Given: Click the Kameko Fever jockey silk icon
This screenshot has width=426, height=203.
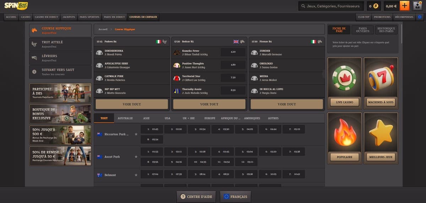Looking at the screenshot, I should tap(176, 53).
